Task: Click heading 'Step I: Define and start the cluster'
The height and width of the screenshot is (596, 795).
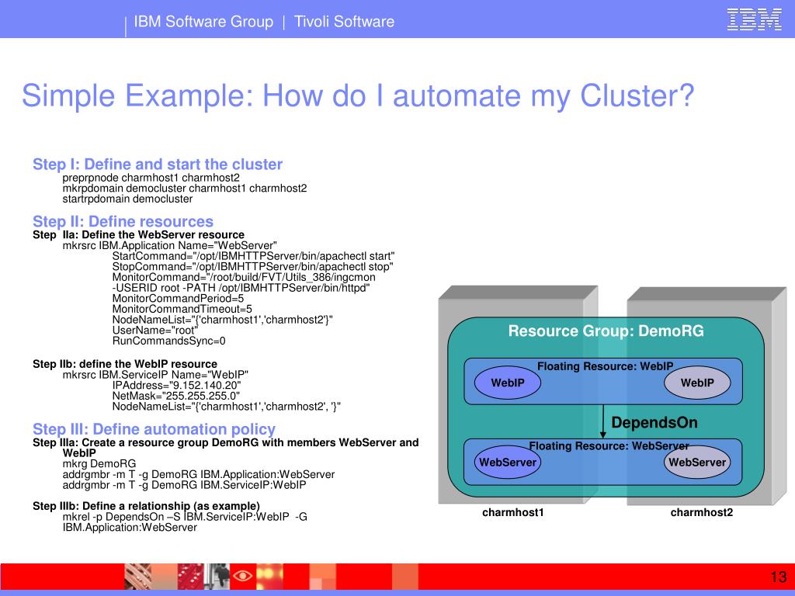Action: (x=158, y=165)
